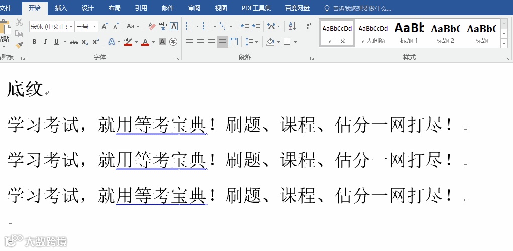This screenshot has width=513, height=251.
Task: Open the Change Case (Aa) dropdown
Action: (133, 26)
